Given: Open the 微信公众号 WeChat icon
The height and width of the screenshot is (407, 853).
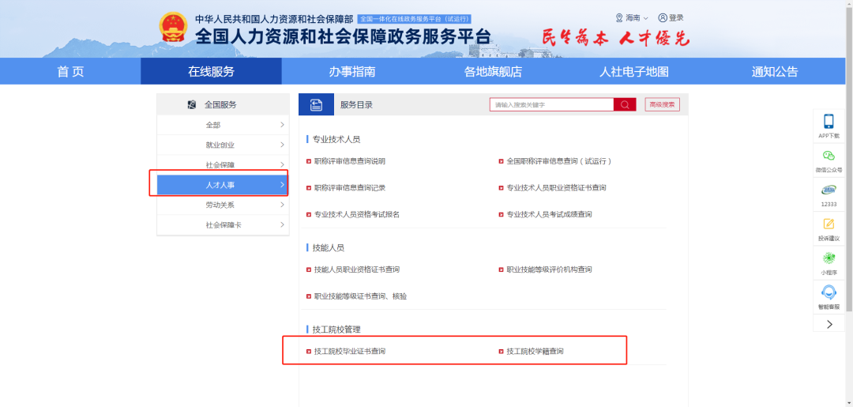Looking at the screenshot, I should click(x=829, y=156).
